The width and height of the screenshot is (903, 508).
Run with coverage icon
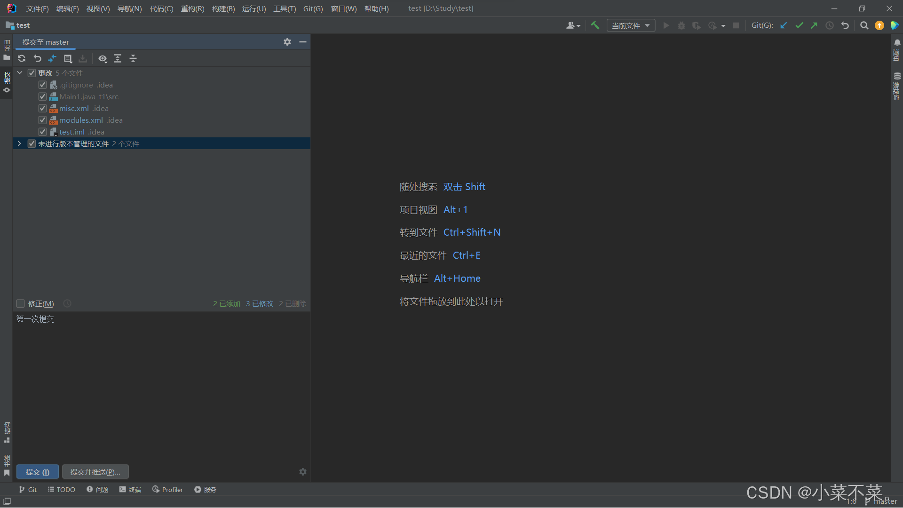point(697,25)
